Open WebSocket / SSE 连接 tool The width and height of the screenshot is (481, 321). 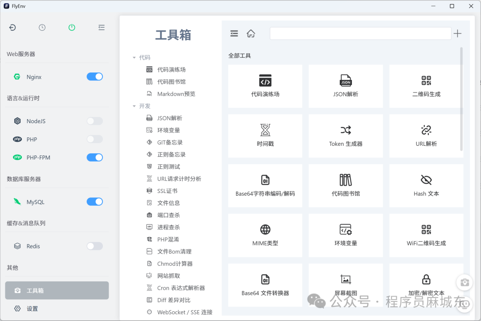185,312
